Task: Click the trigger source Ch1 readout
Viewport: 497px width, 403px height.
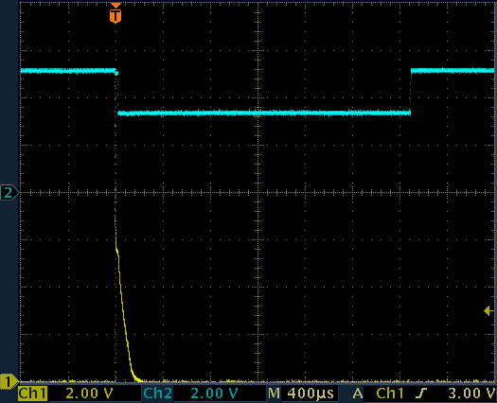Action: (x=390, y=394)
